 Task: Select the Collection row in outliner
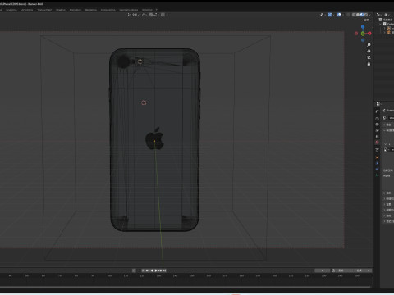[x=387, y=24]
